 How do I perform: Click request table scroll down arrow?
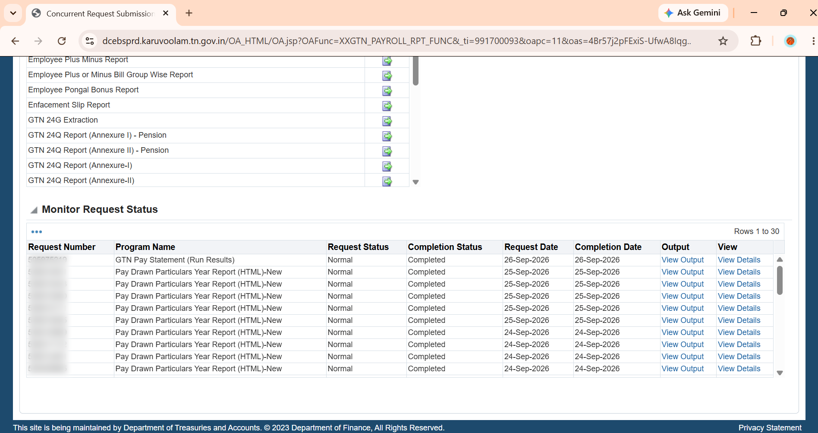point(780,373)
